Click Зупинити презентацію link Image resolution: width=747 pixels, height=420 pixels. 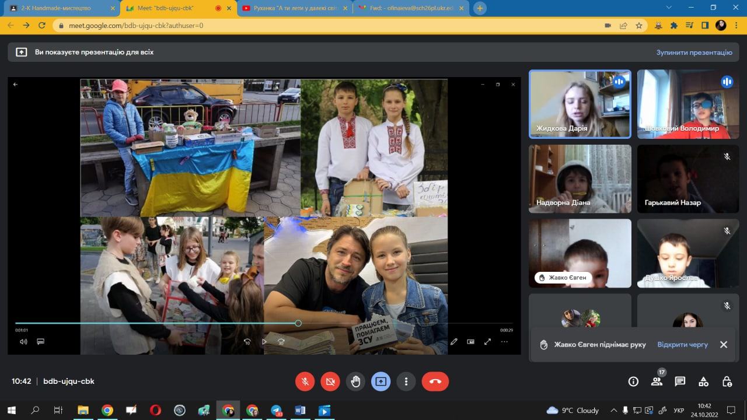click(694, 52)
